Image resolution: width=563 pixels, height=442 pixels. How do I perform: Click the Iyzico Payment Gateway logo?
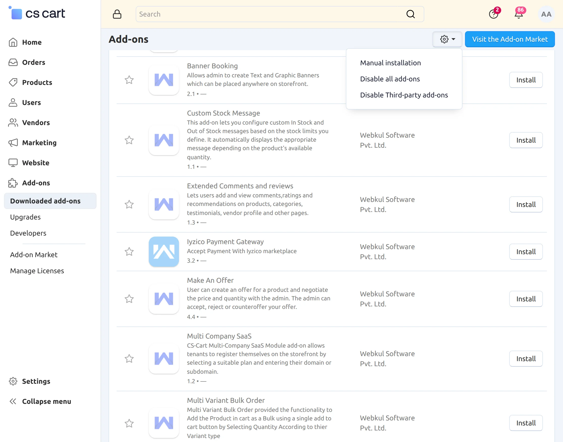[164, 252]
